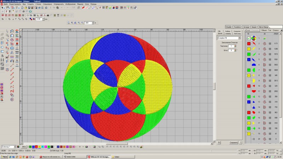
Task: Click the stepper beside the Частичек field
Action: pyautogui.click(x=235, y=46)
